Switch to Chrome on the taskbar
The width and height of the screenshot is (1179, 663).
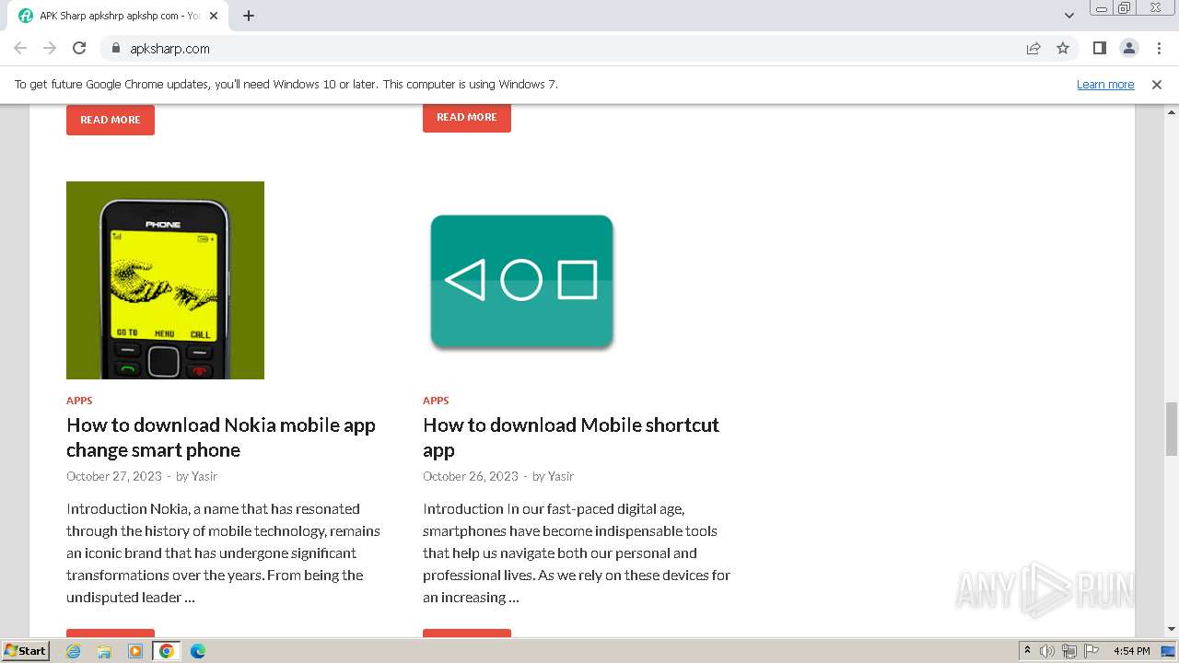click(167, 651)
